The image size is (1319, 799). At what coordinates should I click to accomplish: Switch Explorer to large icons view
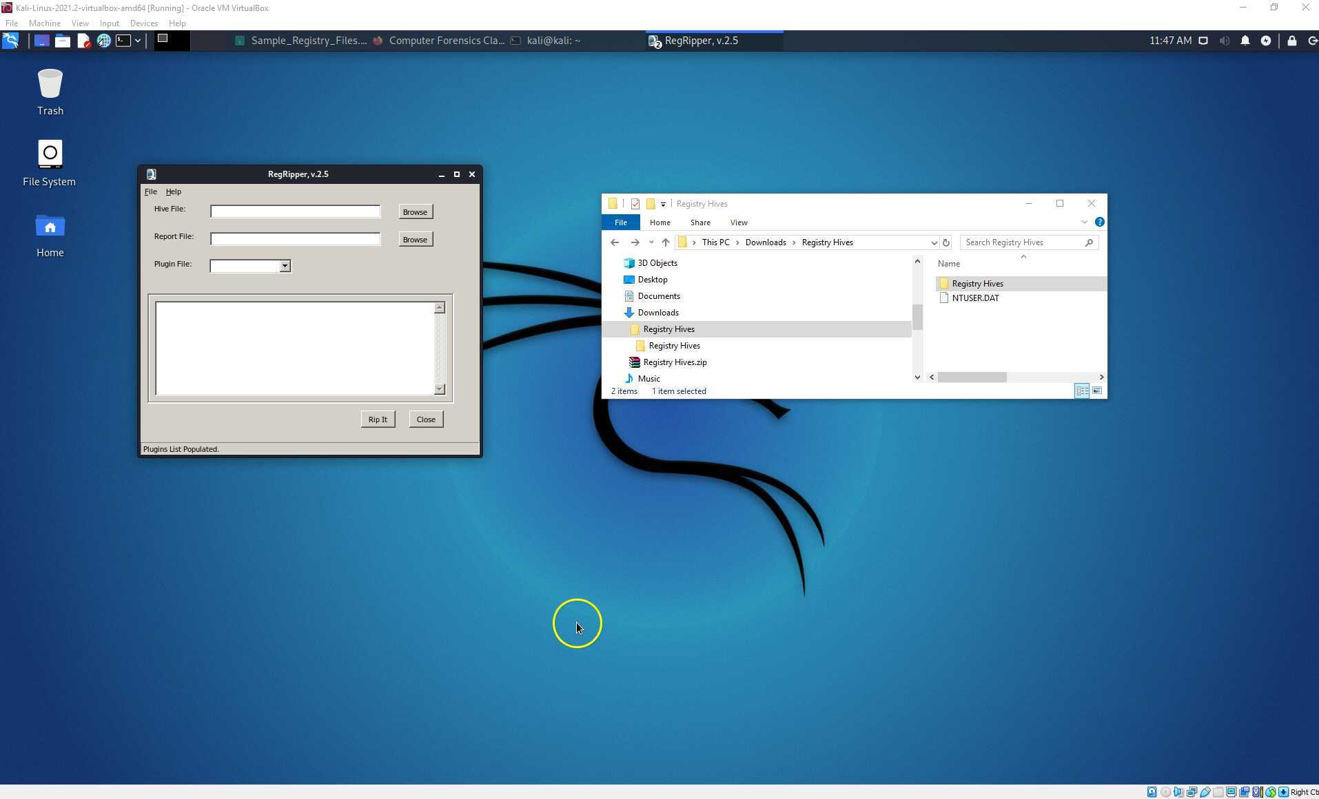(x=1096, y=391)
